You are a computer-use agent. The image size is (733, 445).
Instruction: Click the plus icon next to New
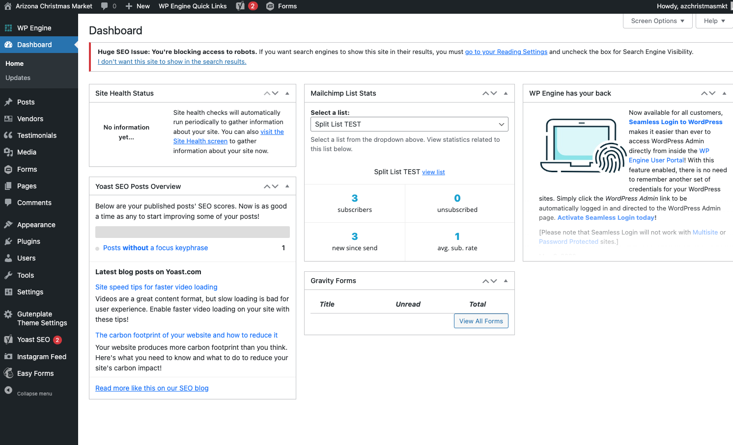(129, 6)
